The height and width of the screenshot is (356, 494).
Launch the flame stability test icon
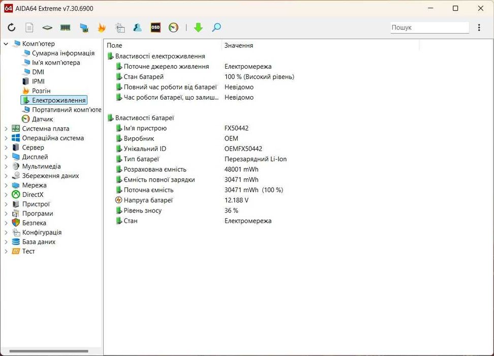coord(102,27)
